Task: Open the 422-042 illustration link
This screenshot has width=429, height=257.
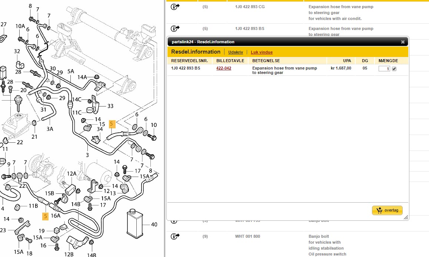Action: point(224,68)
